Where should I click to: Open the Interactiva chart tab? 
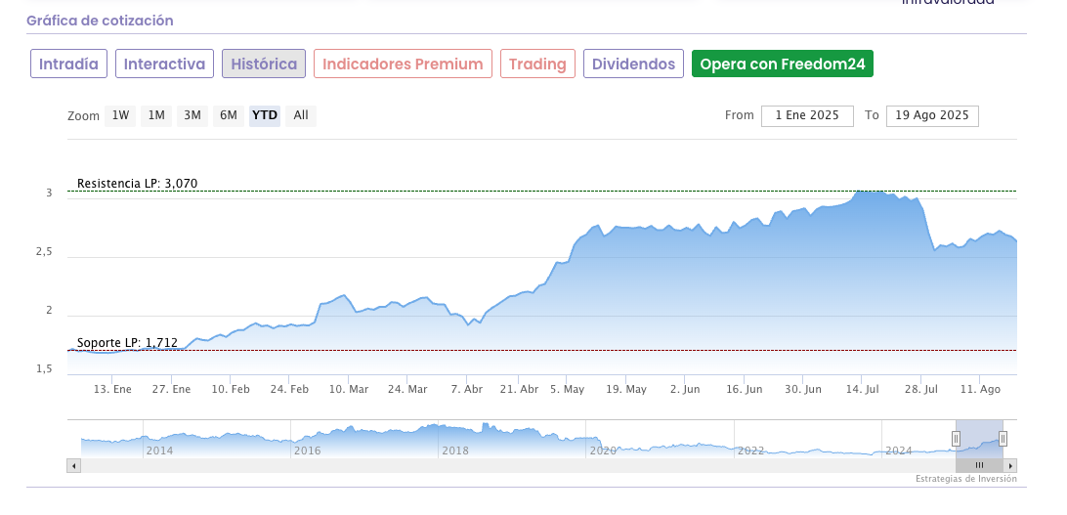pos(164,64)
